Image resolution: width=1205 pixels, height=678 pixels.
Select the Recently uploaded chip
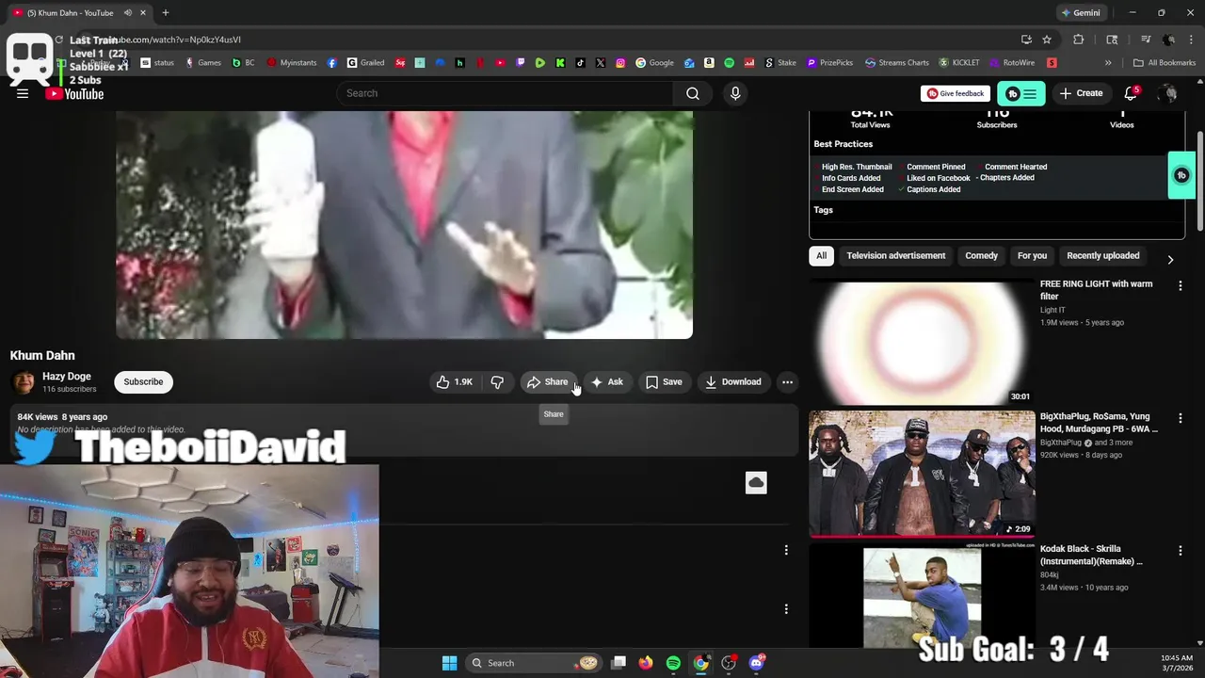tap(1102, 255)
